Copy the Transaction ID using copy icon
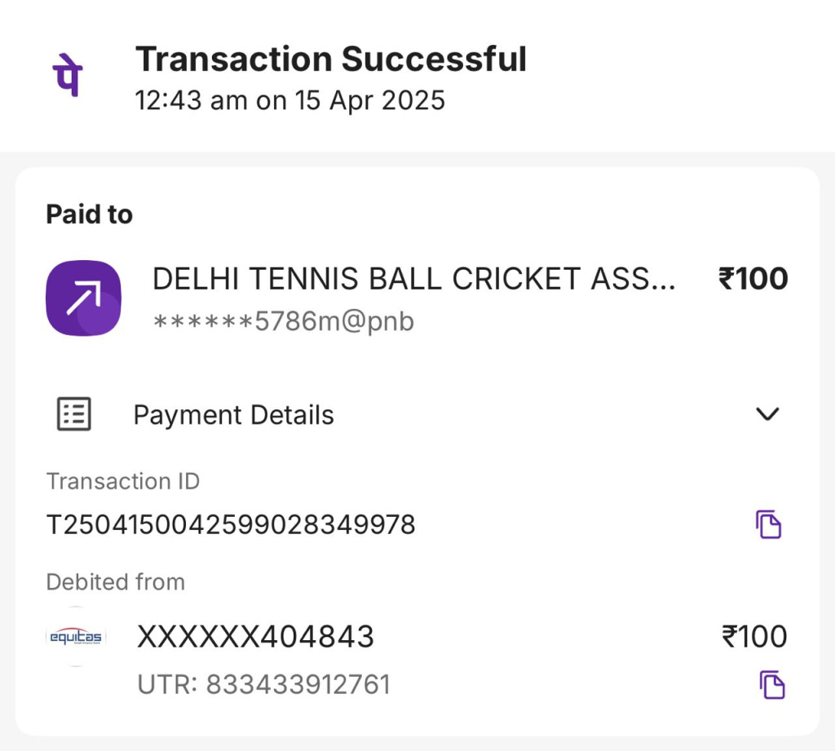Image resolution: width=835 pixels, height=751 pixels. [x=767, y=523]
